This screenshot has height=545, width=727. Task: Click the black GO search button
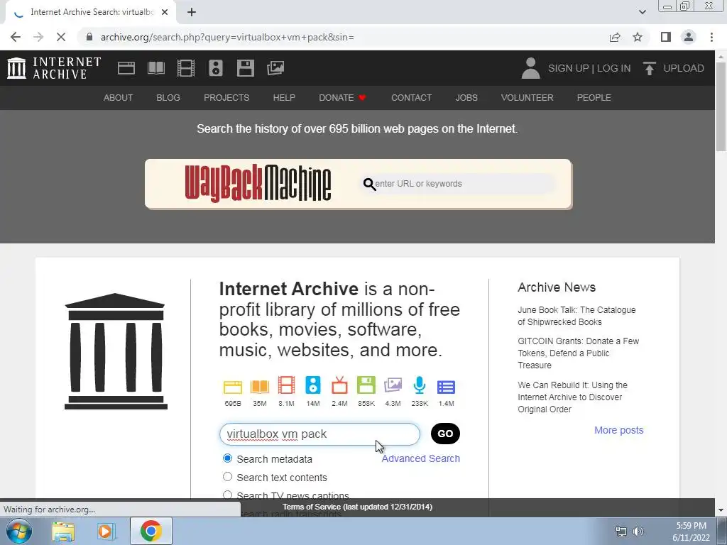pyautogui.click(x=445, y=434)
